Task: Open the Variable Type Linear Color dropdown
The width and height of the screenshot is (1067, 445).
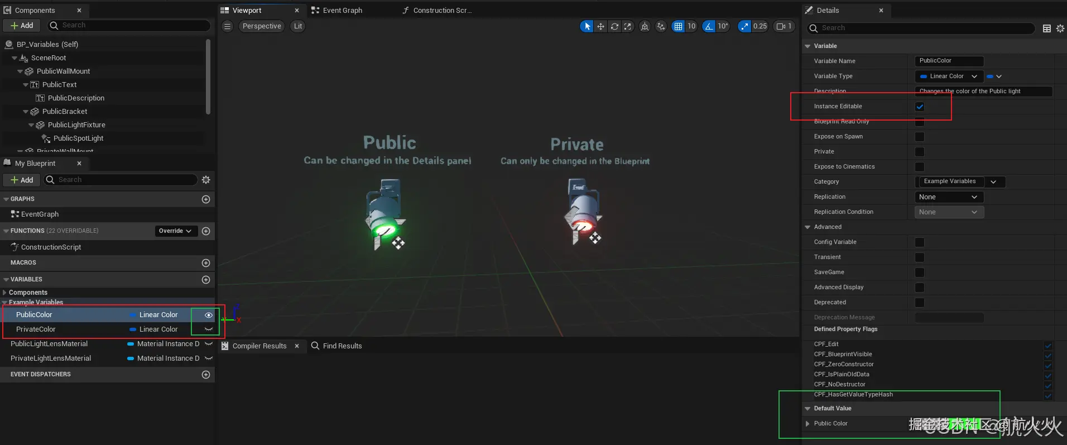Action: (949, 76)
